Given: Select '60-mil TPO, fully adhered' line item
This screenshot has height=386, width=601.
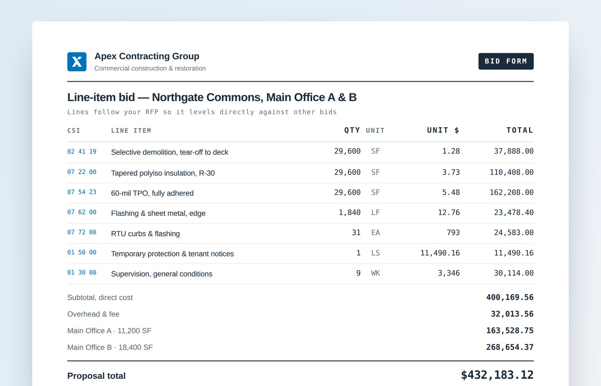Looking at the screenshot, I should pyautogui.click(x=153, y=193).
